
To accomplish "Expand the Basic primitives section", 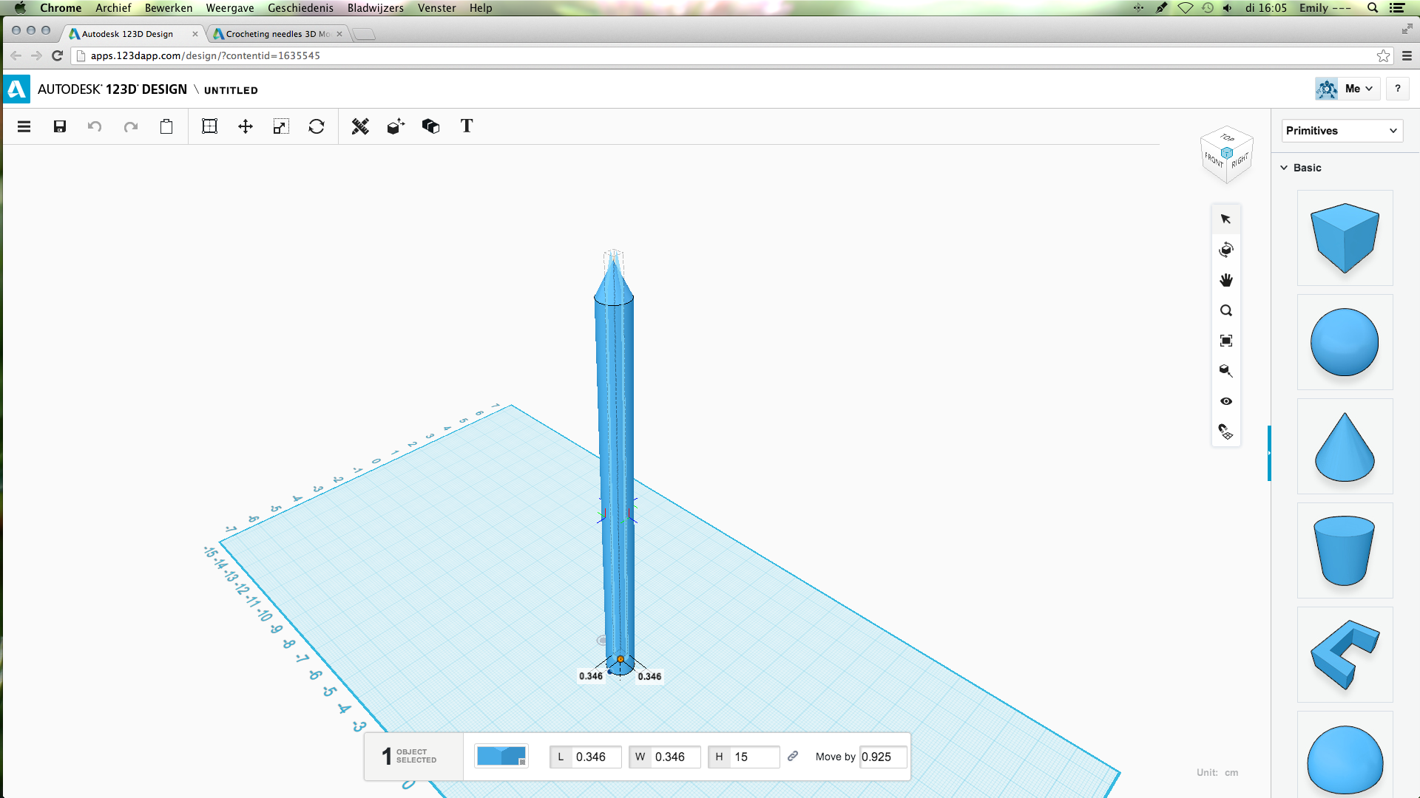I will (1307, 168).
